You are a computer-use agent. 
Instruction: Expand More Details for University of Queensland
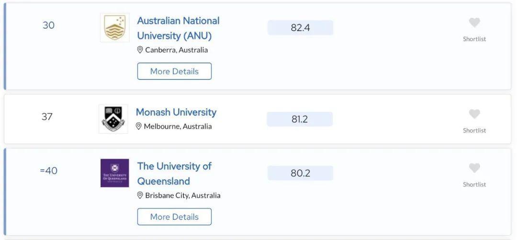click(174, 217)
